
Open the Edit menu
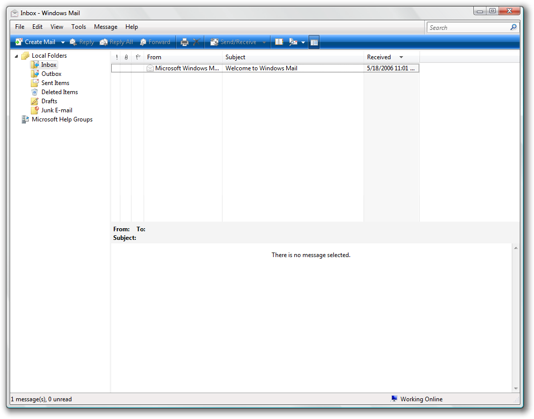point(37,27)
